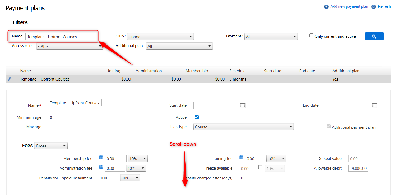The width and height of the screenshot is (396, 195).
Task: Click the Membership fee calendar icon
Action: coord(101,157)
